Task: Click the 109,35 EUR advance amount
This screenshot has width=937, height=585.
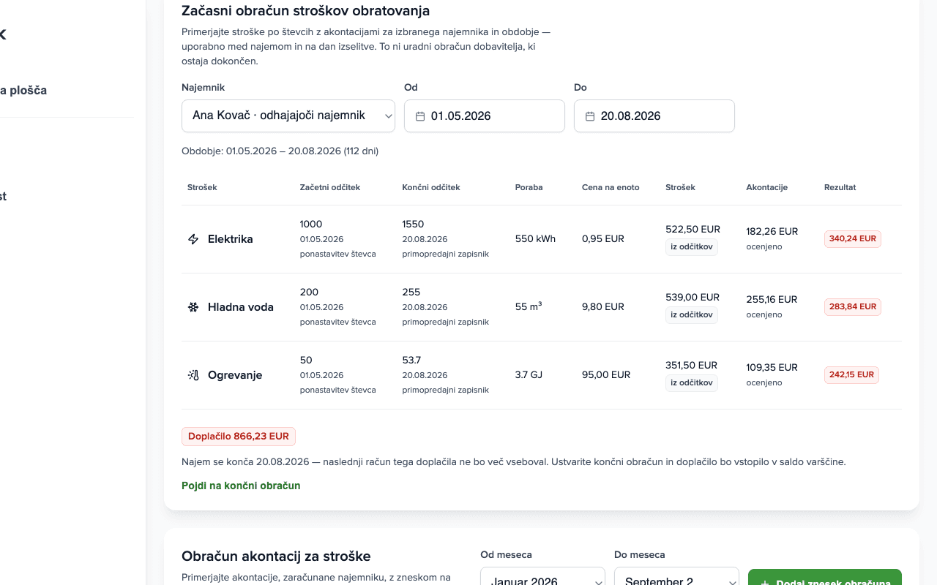Action: [x=772, y=368]
